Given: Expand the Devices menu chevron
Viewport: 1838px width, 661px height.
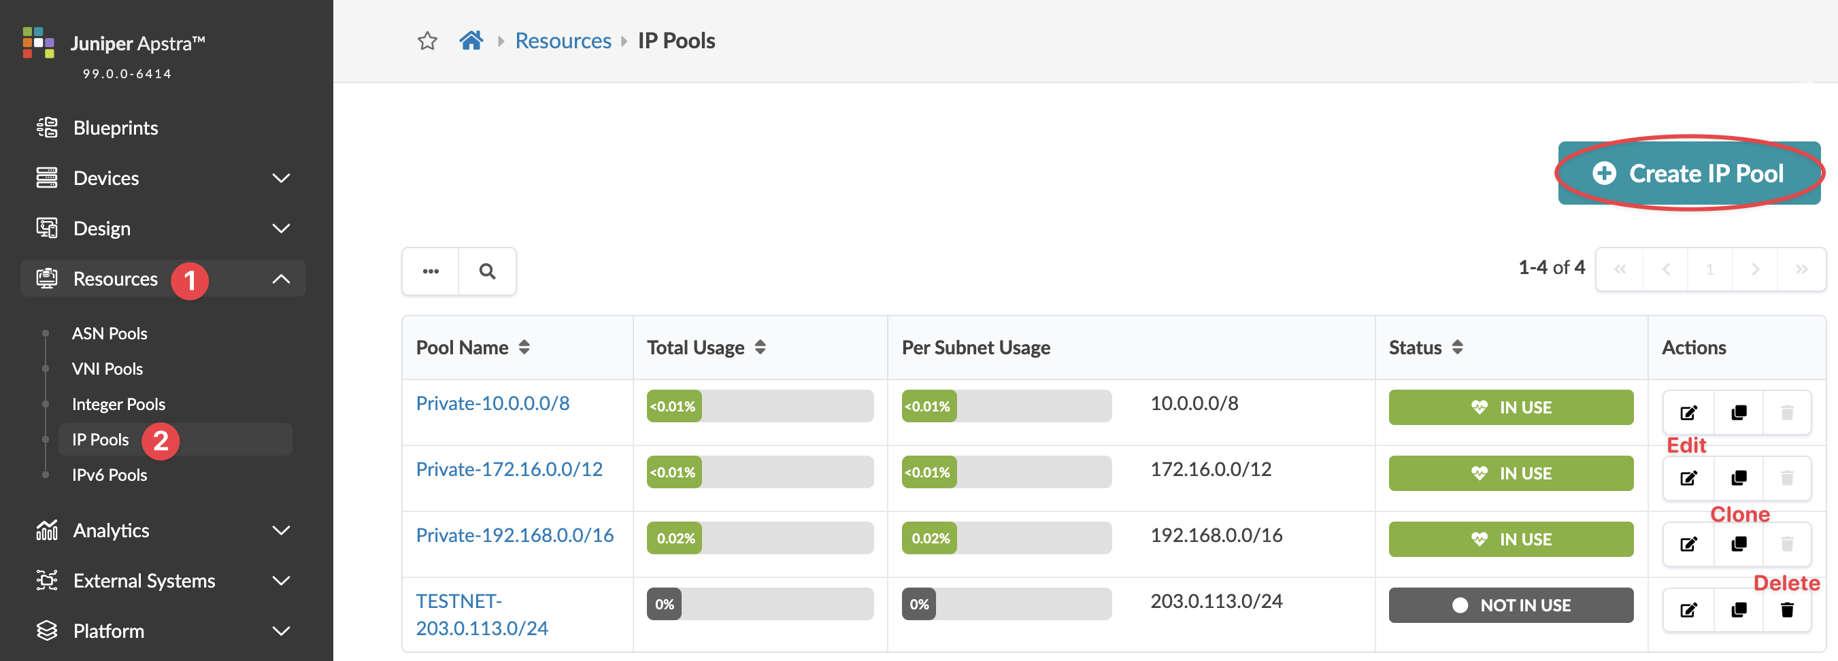Looking at the screenshot, I should [281, 178].
